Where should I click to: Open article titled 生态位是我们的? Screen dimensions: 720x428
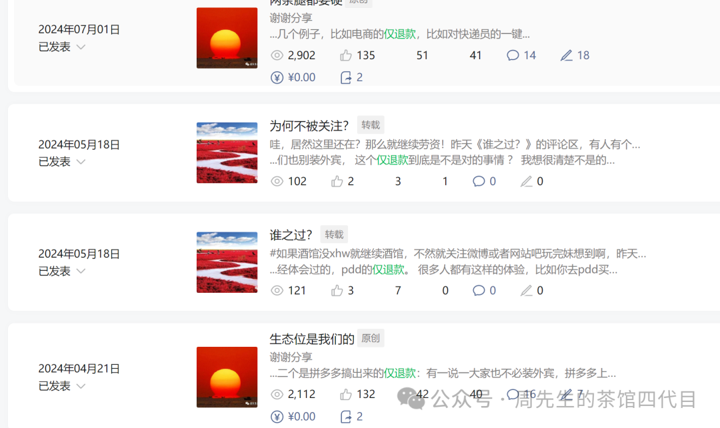tap(312, 339)
